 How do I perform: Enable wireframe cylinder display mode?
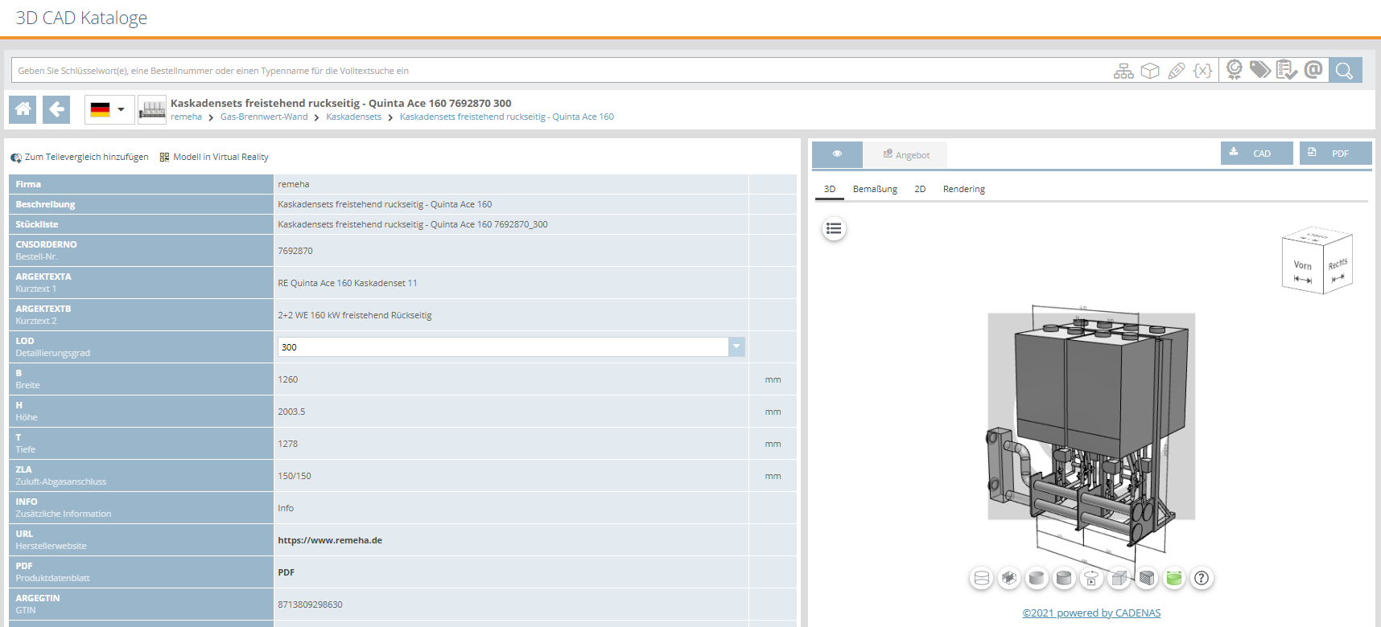(x=982, y=578)
